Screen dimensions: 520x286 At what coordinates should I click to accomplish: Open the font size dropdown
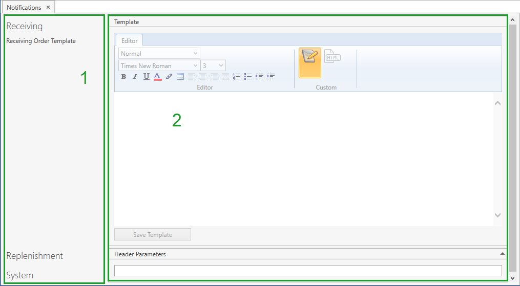213,65
